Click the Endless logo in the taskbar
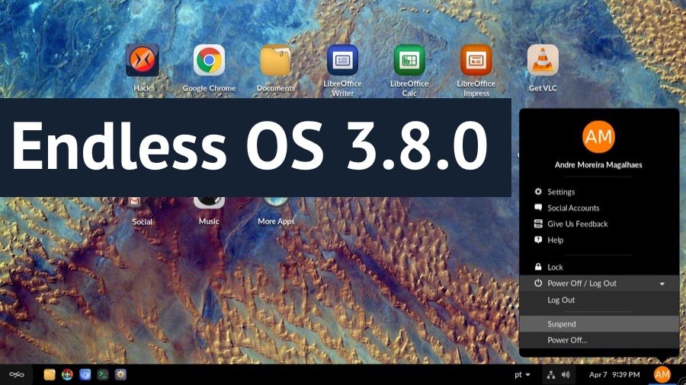This screenshot has width=686, height=385. [x=17, y=374]
